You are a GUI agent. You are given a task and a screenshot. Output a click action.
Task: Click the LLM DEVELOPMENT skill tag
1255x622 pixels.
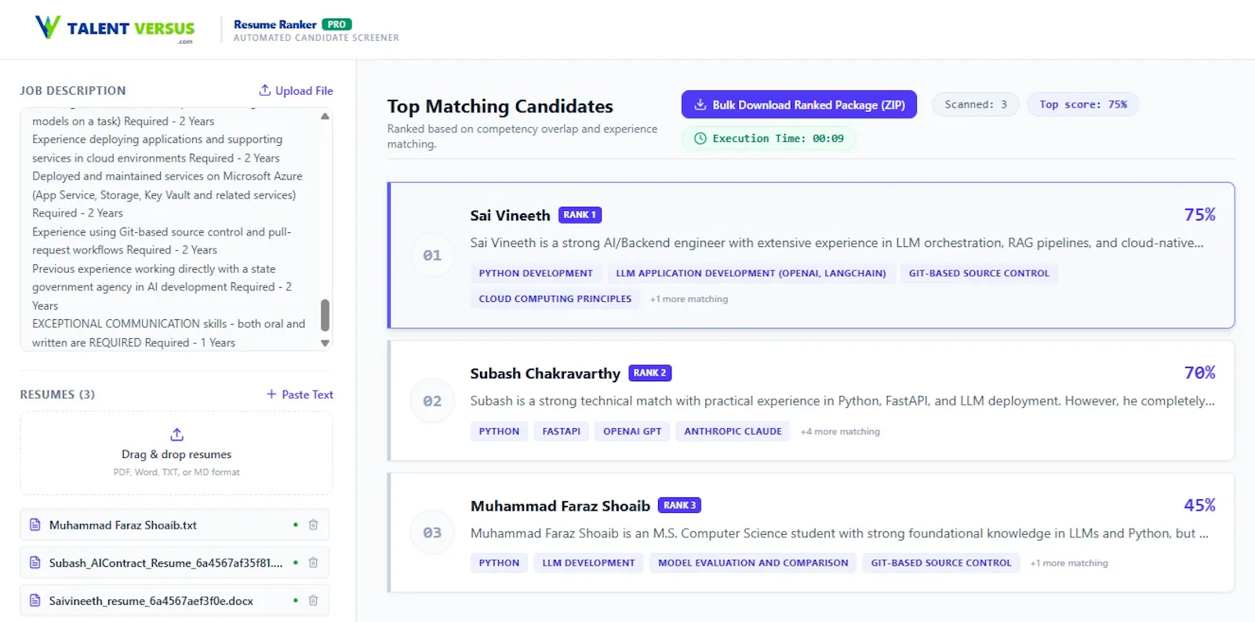click(x=588, y=563)
